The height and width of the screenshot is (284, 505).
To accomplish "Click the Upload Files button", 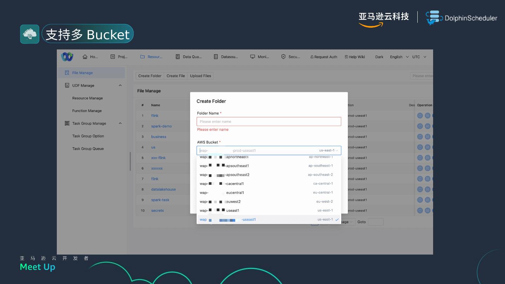I will pyautogui.click(x=201, y=76).
